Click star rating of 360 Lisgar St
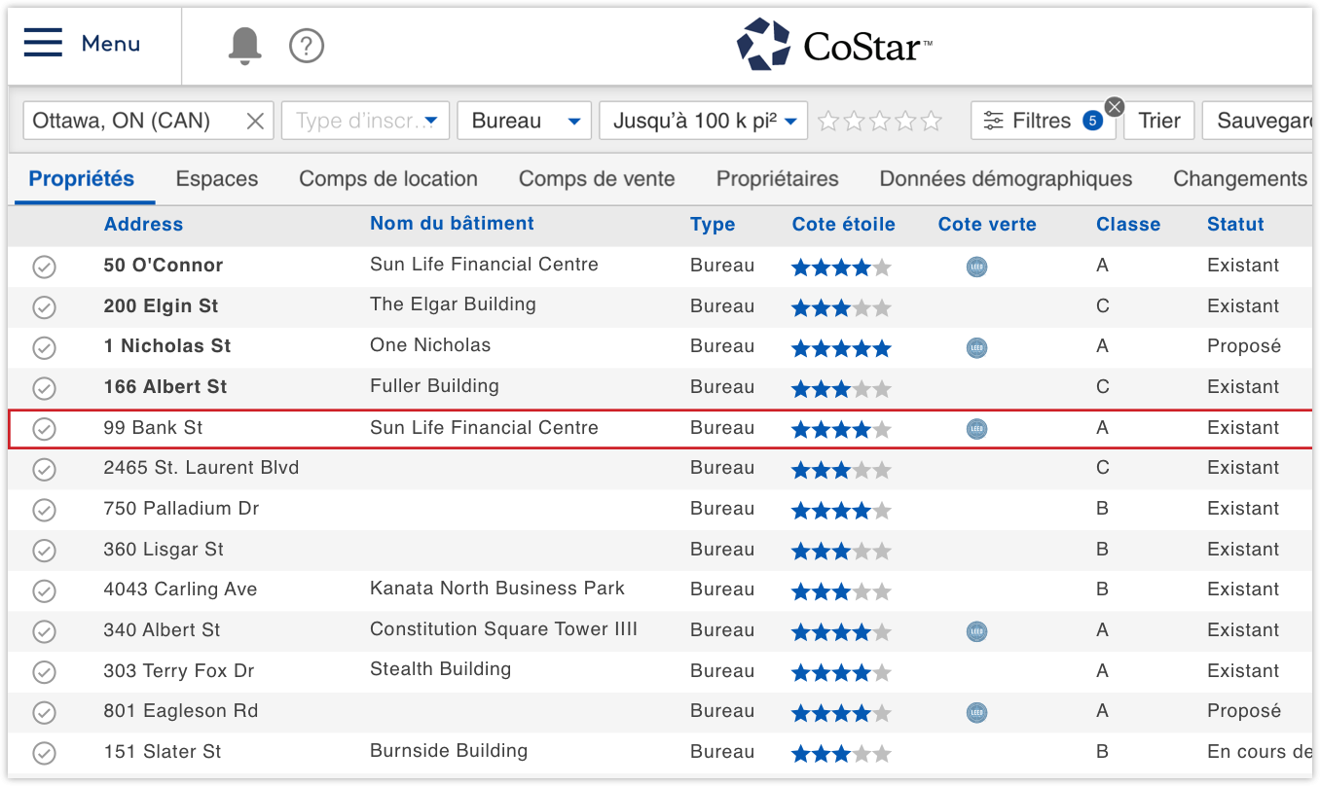 [841, 551]
